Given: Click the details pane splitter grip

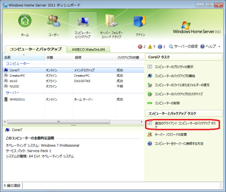Looking at the screenshot, I should click(x=73, y=125).
